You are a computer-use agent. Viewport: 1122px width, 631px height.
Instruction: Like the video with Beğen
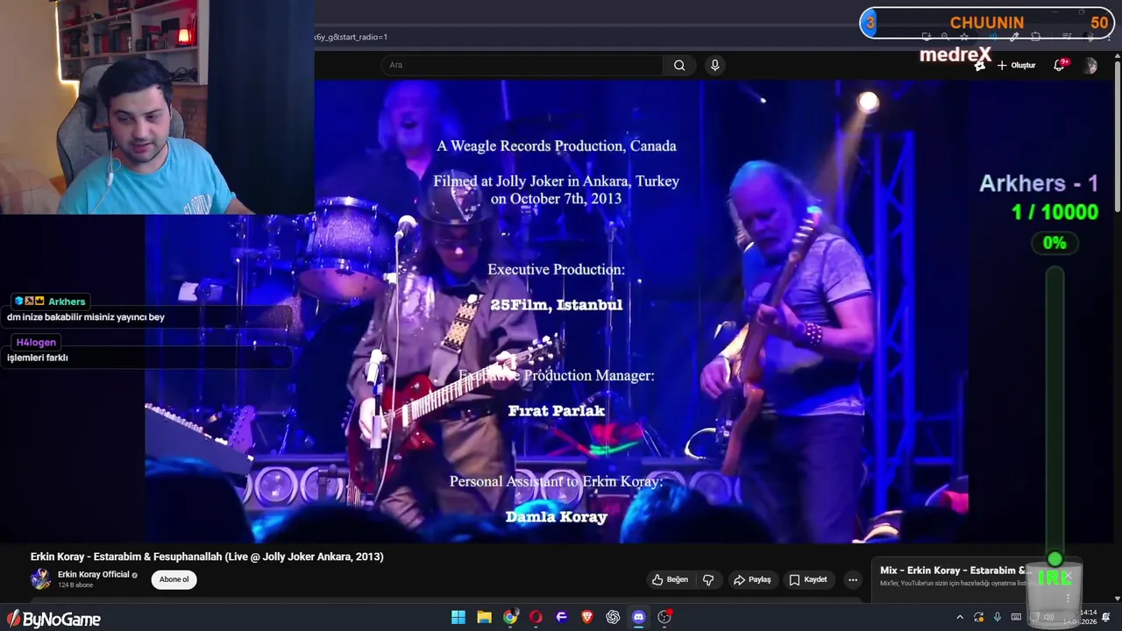coord(670,579)
